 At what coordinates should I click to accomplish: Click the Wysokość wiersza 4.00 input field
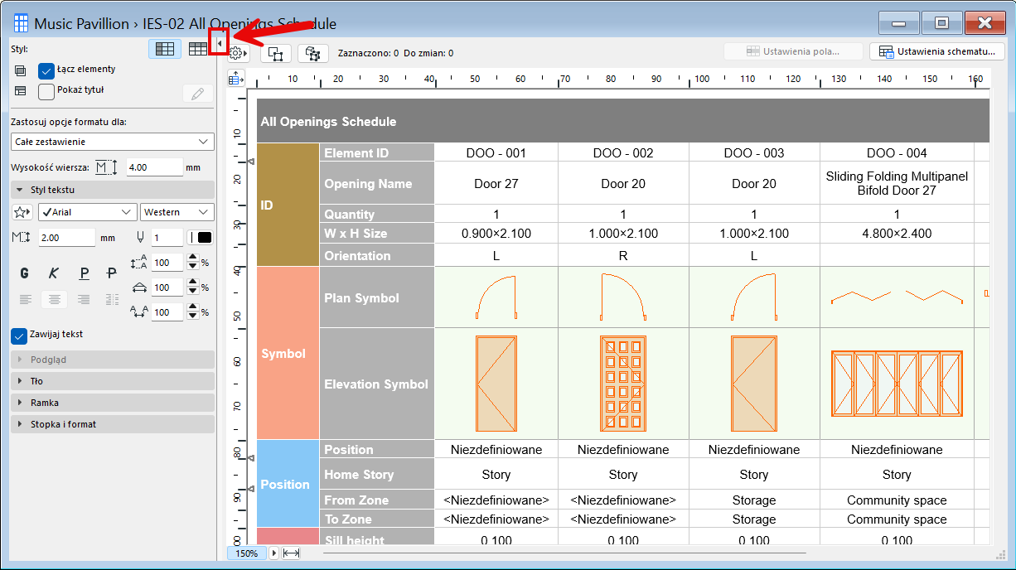click(x=154, y=167)
